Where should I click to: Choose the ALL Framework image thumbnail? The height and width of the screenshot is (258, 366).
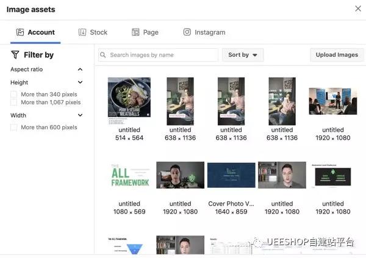pos(129,176)
